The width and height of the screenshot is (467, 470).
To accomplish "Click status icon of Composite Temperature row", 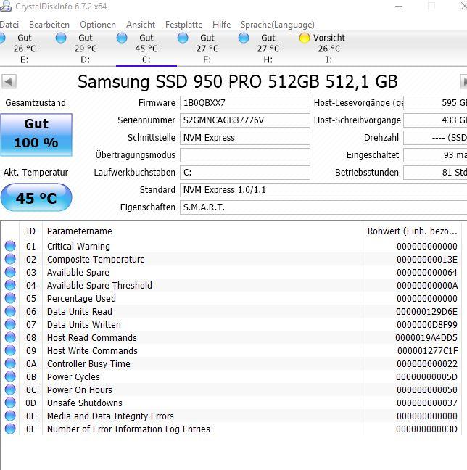I will click(x=10, y=259).
